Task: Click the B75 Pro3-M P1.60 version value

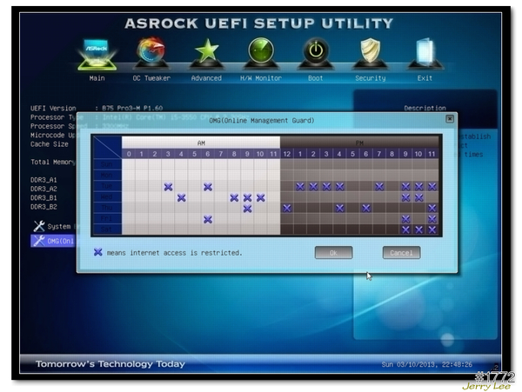Action: 132,108
